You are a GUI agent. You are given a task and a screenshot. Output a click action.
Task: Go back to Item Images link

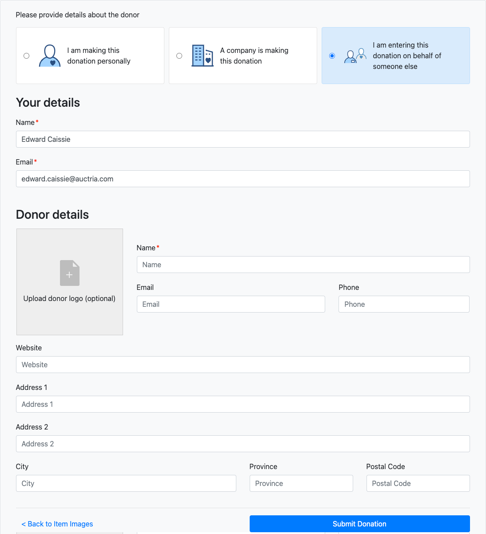point(57,524)
